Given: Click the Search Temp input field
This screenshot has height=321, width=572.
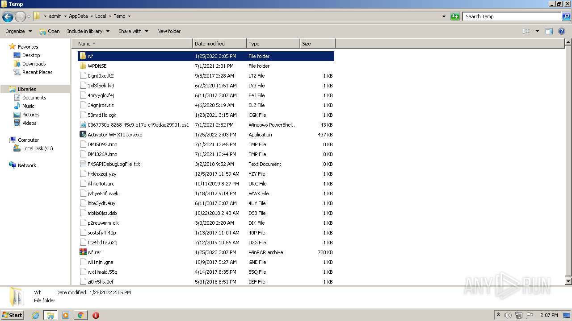Looking at the screenshot, I should (x=512, y=16).
